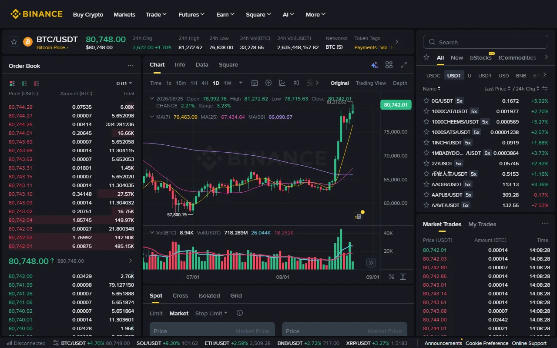Switch to the Data tab
Viewport: 557px width, 348px height.
pos(202,64)
